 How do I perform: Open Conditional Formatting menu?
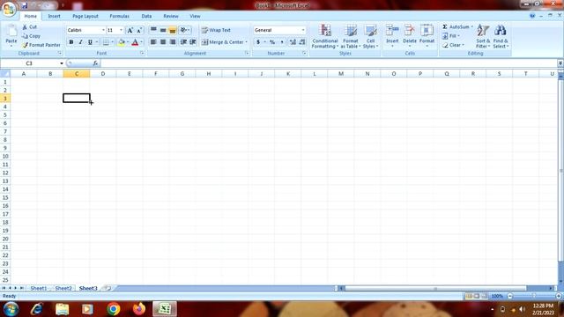coord(325,36)
